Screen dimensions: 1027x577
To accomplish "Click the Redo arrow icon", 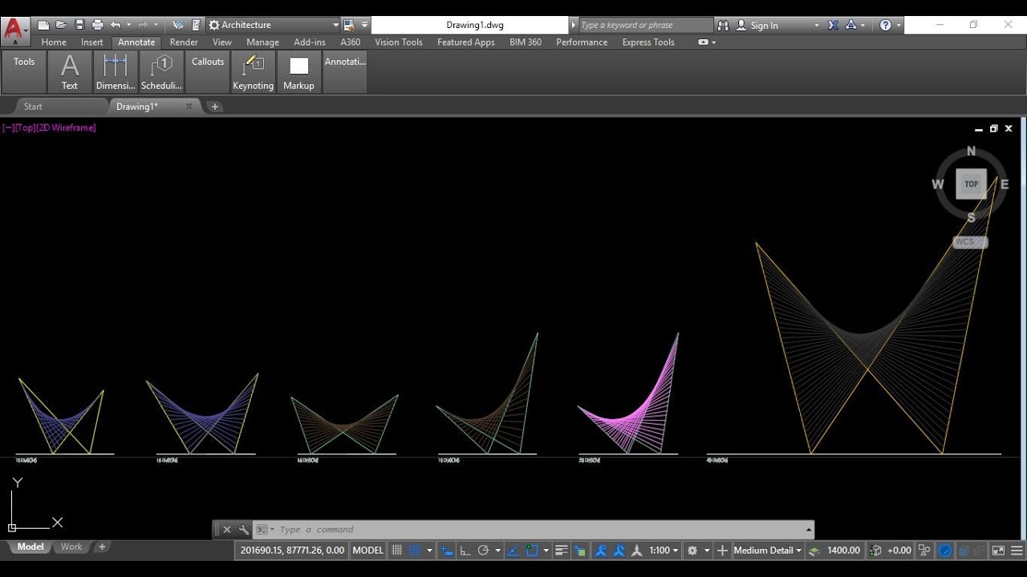I will click(143, 25).
